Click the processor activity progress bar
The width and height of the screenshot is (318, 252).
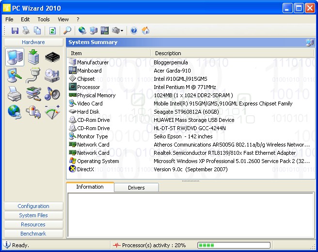click(x=234, y=245)
